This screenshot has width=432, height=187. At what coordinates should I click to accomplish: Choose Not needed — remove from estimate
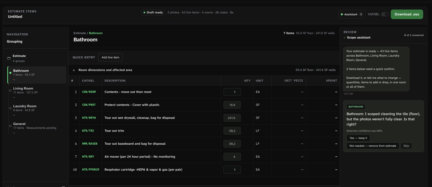373,146
